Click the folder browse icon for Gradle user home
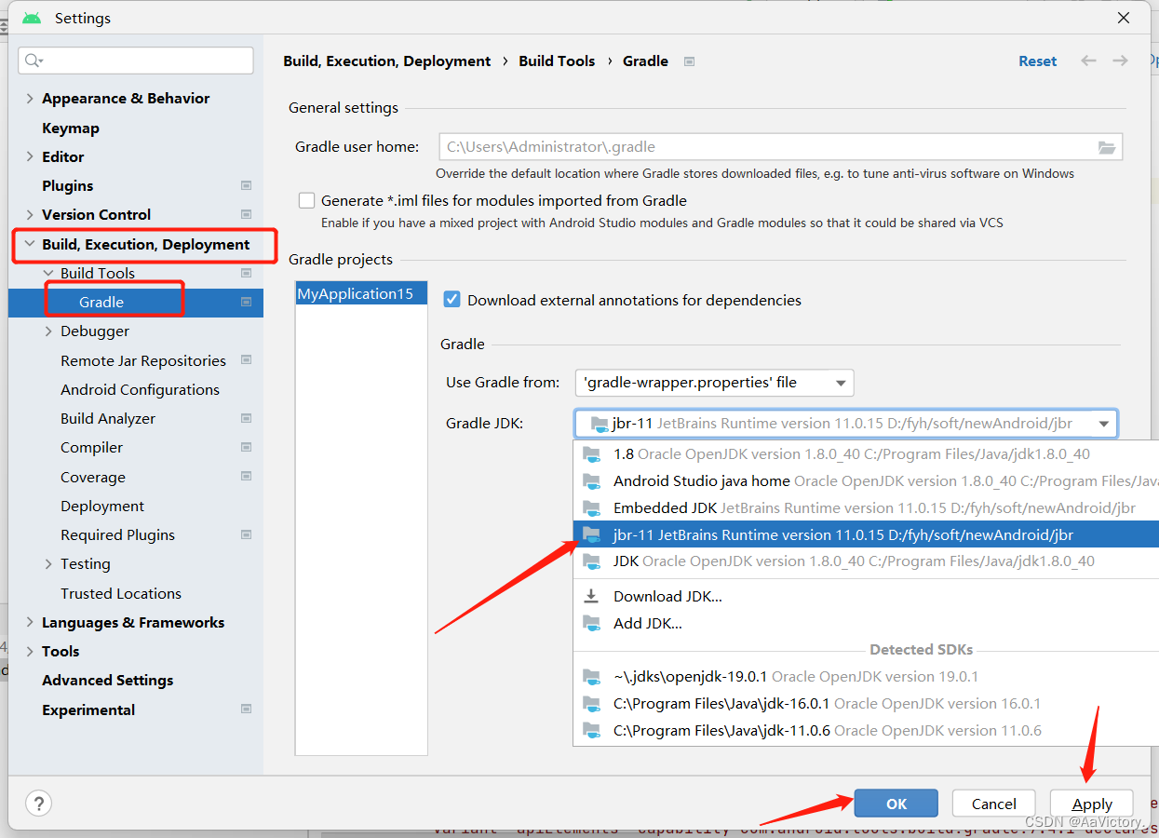 pyautogui.click(x=1107, y=146)
